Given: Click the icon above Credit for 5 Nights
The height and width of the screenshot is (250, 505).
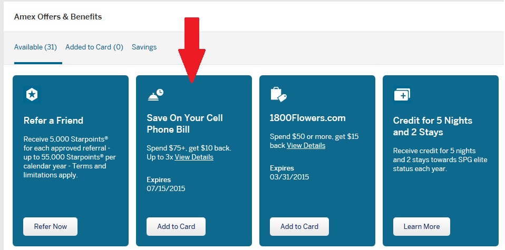Looking at the screenshot, I should 402,95.
